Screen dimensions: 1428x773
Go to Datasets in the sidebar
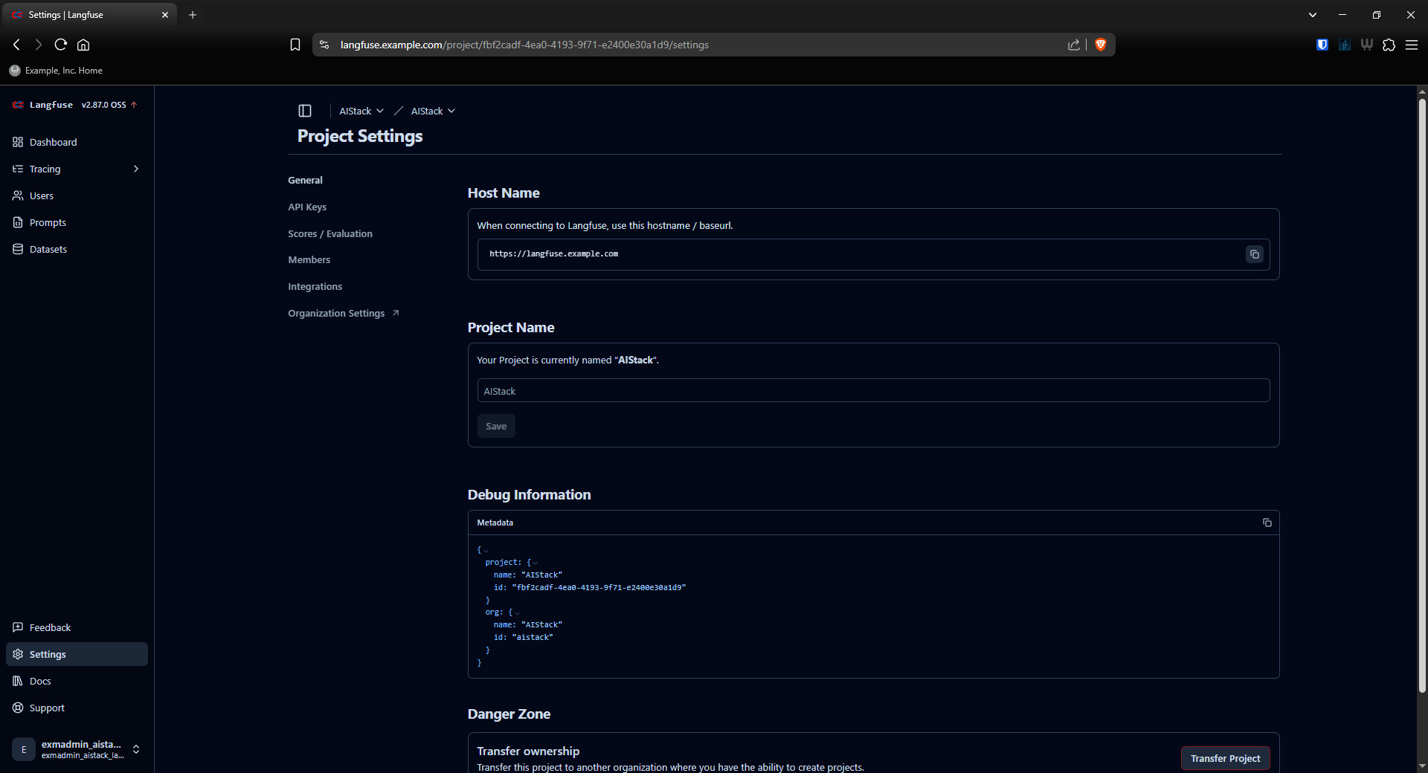pos(48,249)
